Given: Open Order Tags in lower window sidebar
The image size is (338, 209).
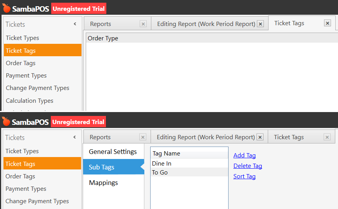Looking at the screenshot, I should [42, 176].
